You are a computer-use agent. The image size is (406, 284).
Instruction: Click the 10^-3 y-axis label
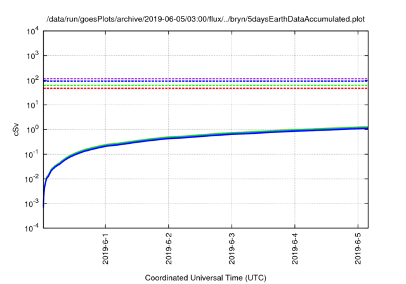pos(32,203)
